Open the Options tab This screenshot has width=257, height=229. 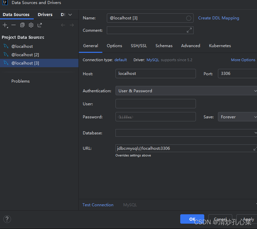click(114, 46)
